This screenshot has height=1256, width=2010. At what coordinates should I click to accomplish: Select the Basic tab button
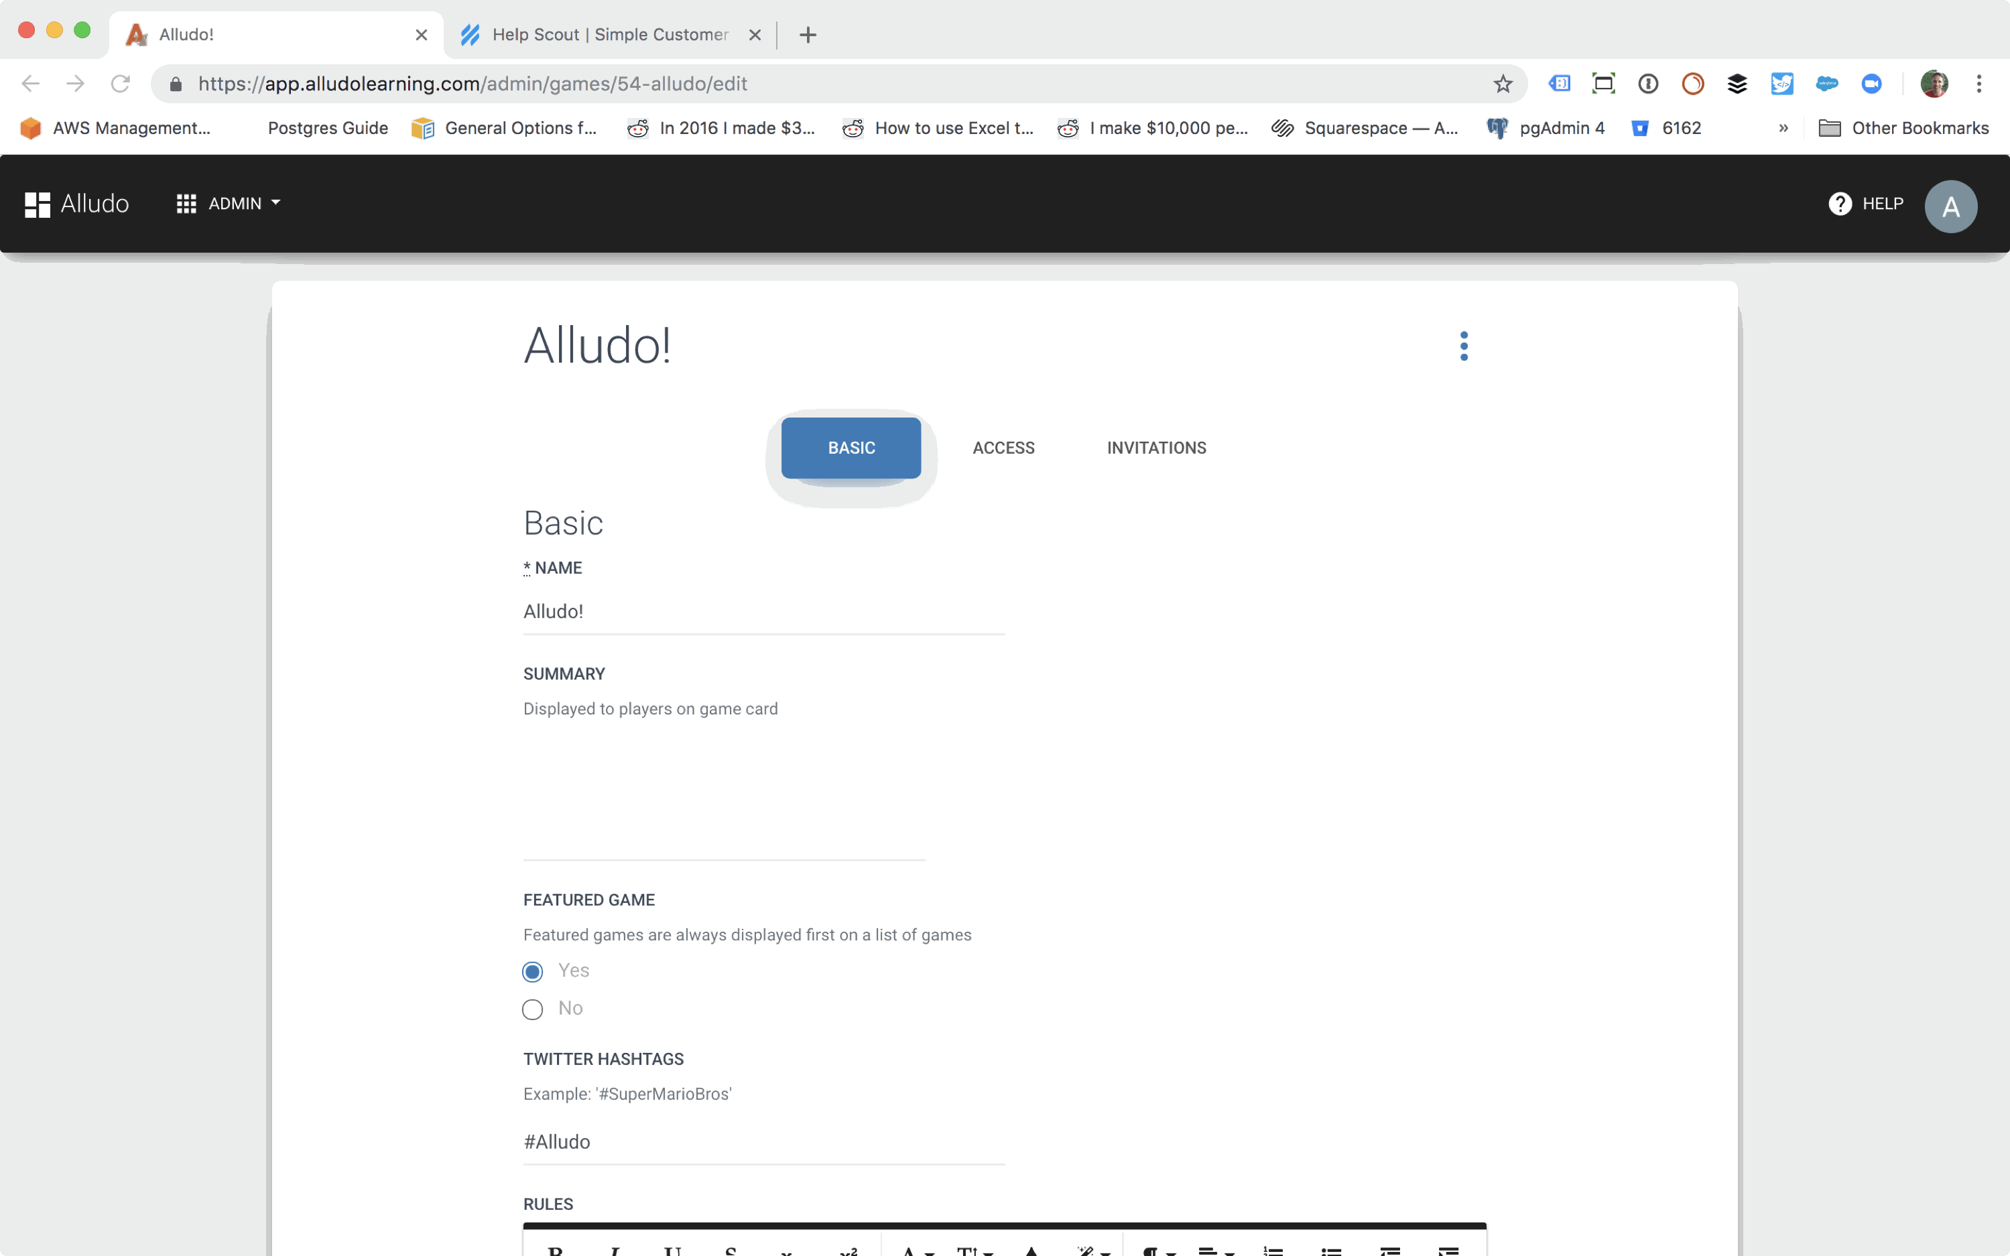pyautogui.click(x=851, y=448)
